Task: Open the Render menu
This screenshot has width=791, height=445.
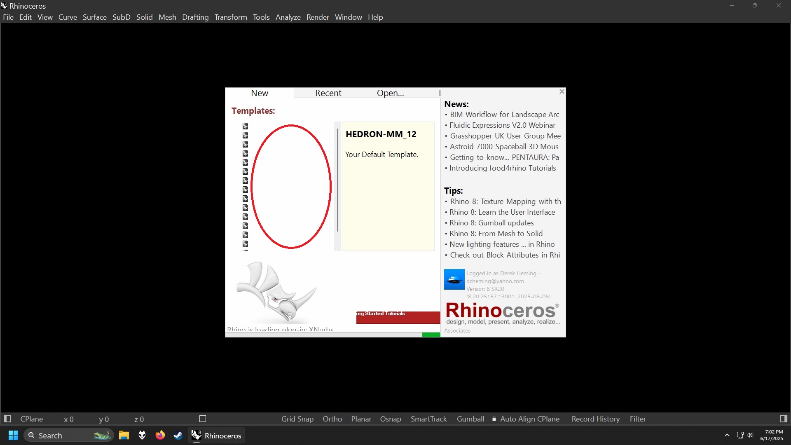Action: coord(318,17)
